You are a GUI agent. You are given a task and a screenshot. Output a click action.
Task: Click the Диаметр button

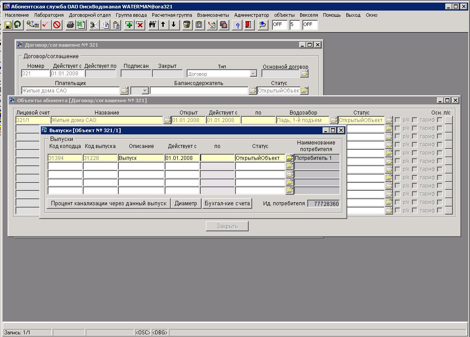(186, 203)
